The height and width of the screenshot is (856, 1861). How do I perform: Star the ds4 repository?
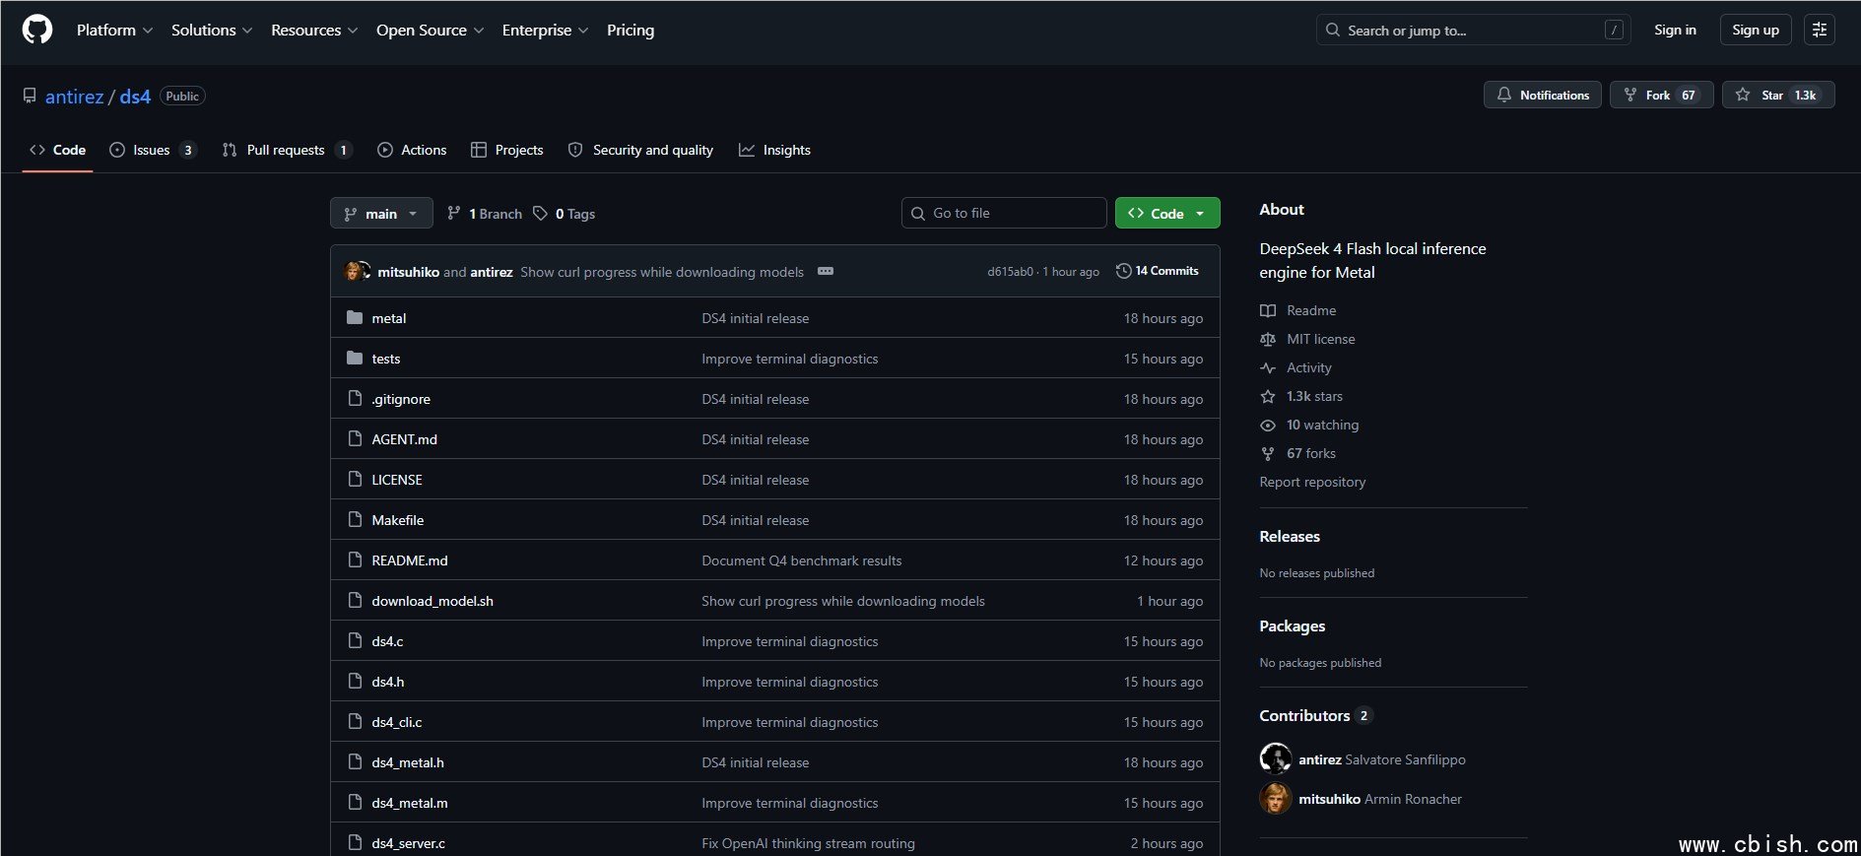[x=1778, y=95]
